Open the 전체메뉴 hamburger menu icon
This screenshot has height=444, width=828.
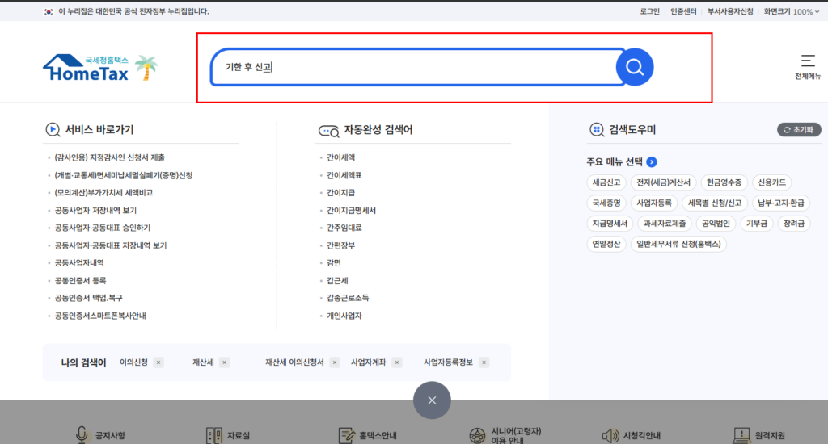(808, 61)
